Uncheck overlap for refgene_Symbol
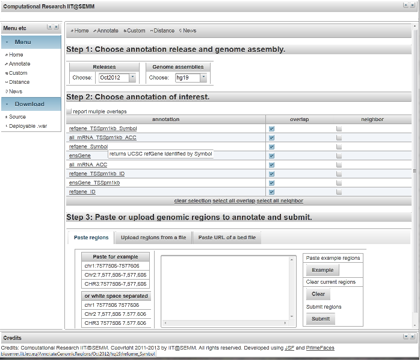This screenshot has height=361, width=420. coord(271,146)
